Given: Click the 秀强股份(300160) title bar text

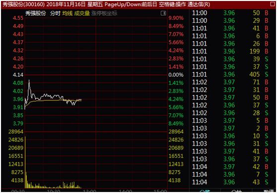Looking at the screenshot, I should pos(23,4).
